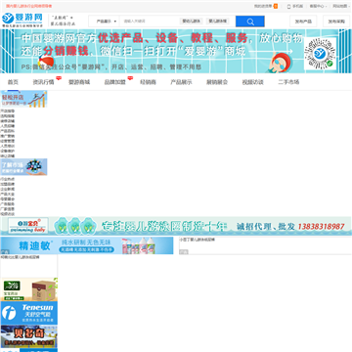Click the green baby products box ad
This screenshot has width=352, height=352.
(29, 289)
